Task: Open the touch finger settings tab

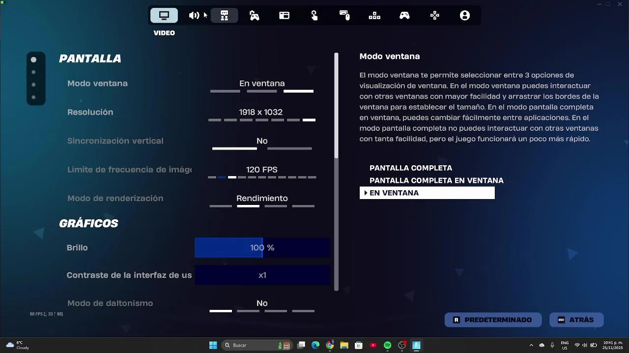Action: (314, 16)
